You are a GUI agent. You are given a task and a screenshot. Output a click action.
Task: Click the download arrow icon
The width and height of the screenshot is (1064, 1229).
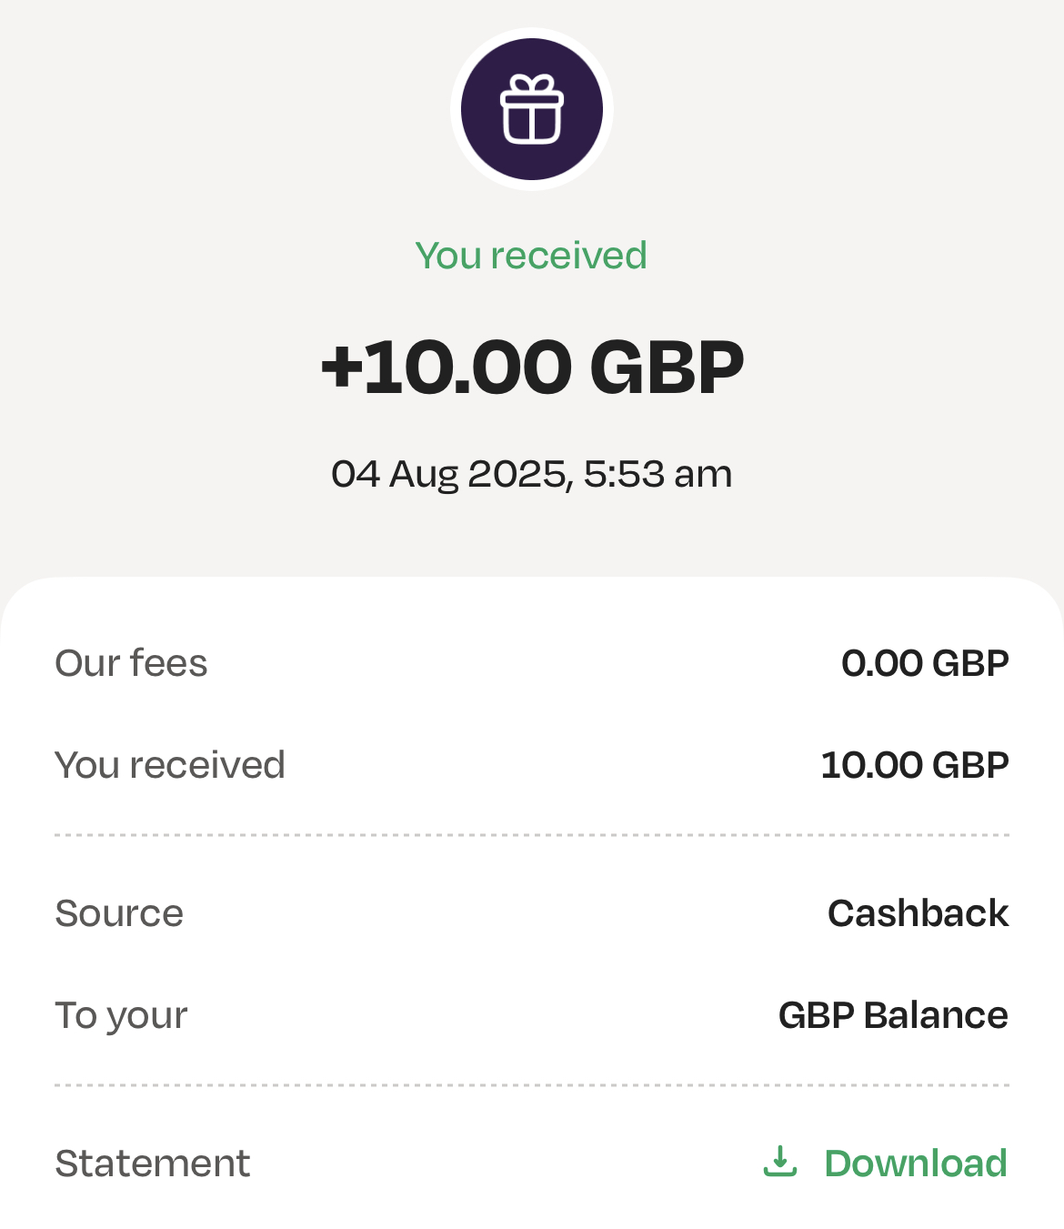point(779,1162)
